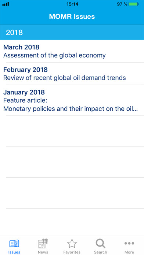Tap the 15:14 clock in status bar
The width and height of the screenshot is (144, 255).
coord(72,4)
